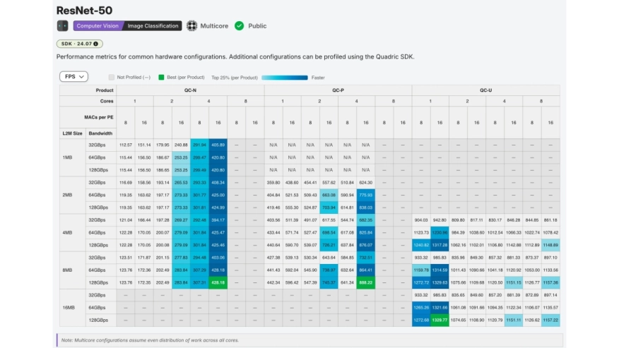Click the dark ResNet-50 model icon
Screen dimensions: 619x348
(x=62, y=25)
